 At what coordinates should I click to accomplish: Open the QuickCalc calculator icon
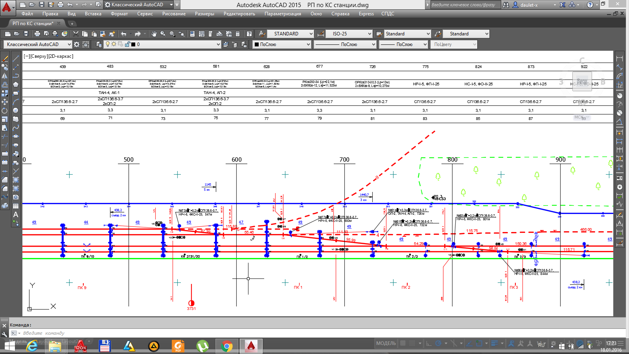pyautogui.click(x=237, y=34)
